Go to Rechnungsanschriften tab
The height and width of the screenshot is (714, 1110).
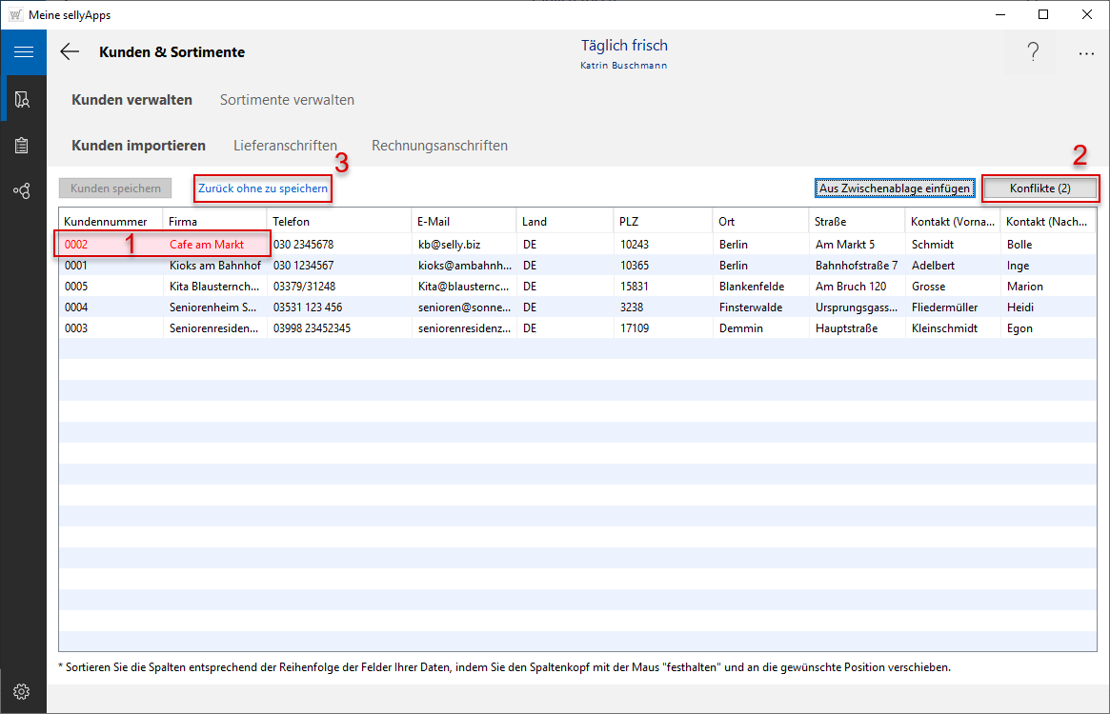(x=439, y=146)
